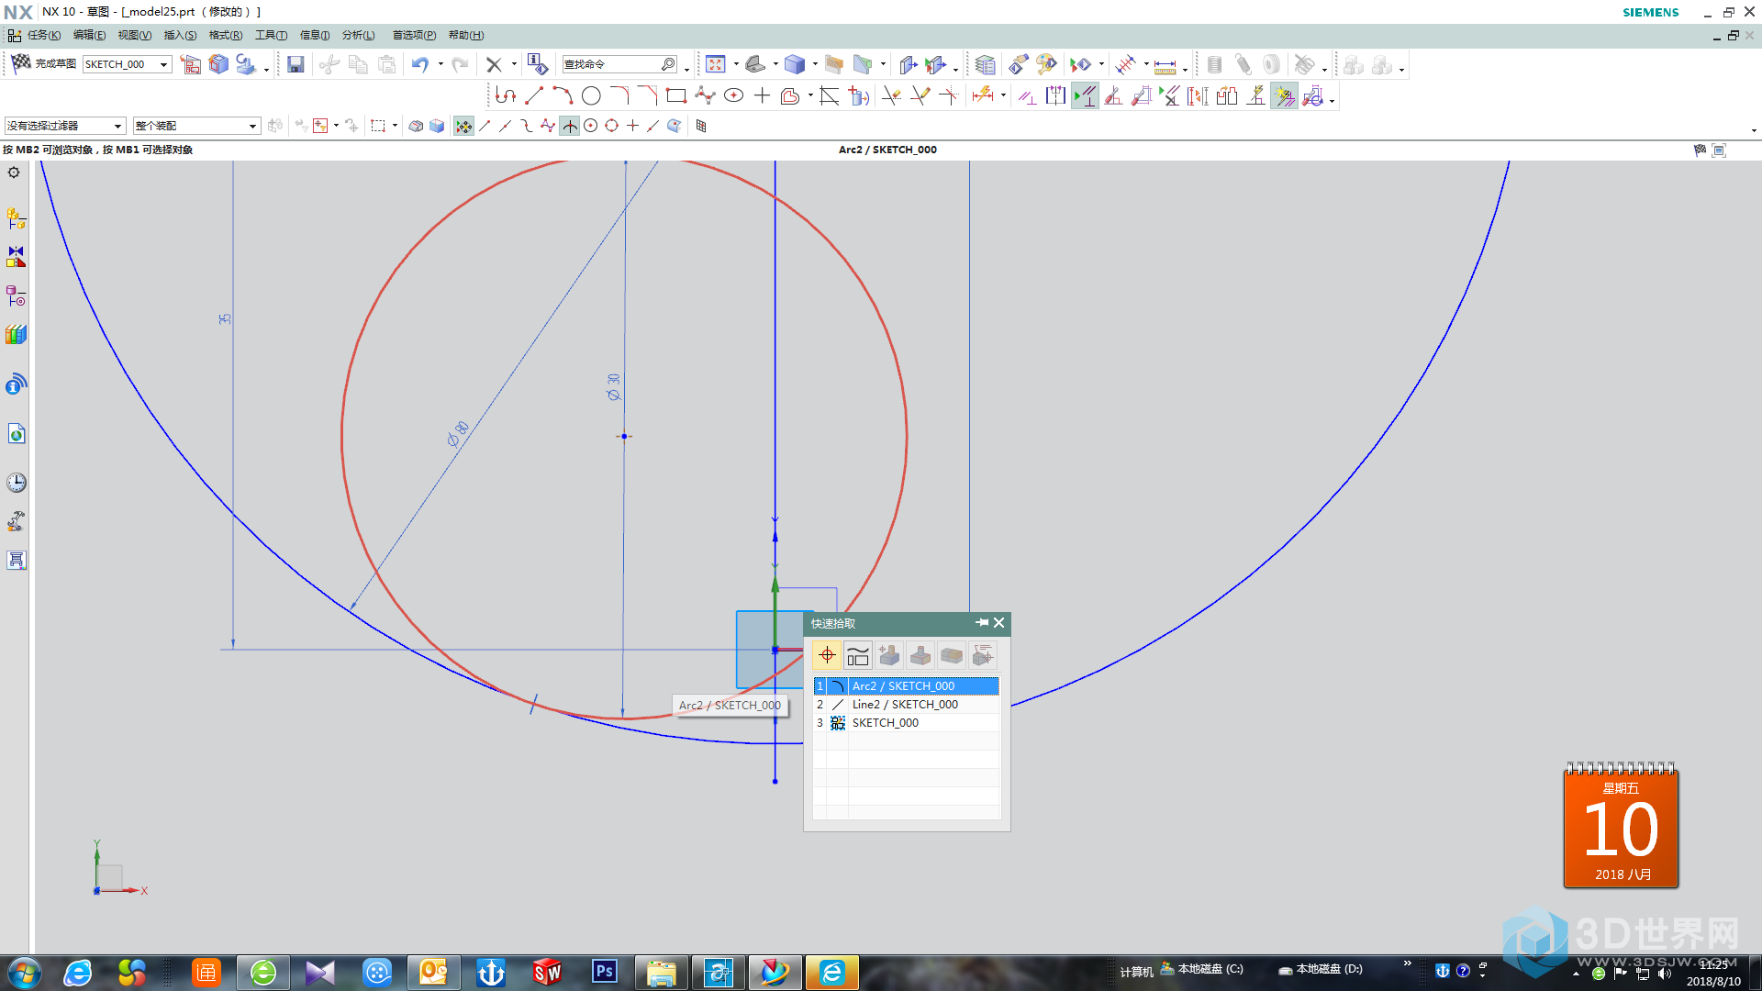
Task: Open the 帮助(H) menu
Action: pos(466,35)
